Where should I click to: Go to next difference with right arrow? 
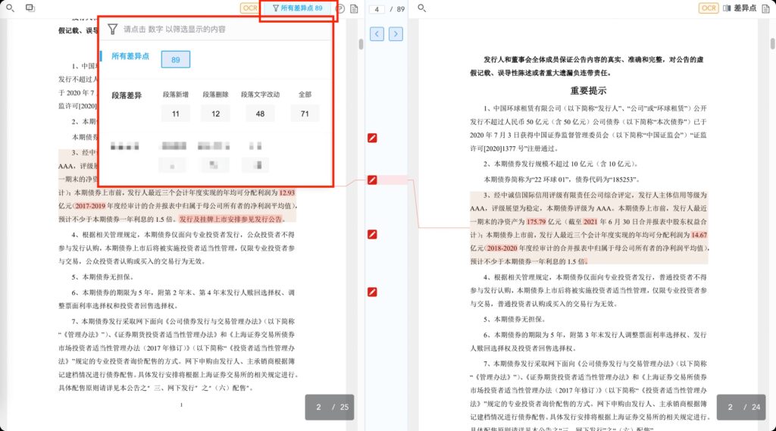tap(396, 34)
